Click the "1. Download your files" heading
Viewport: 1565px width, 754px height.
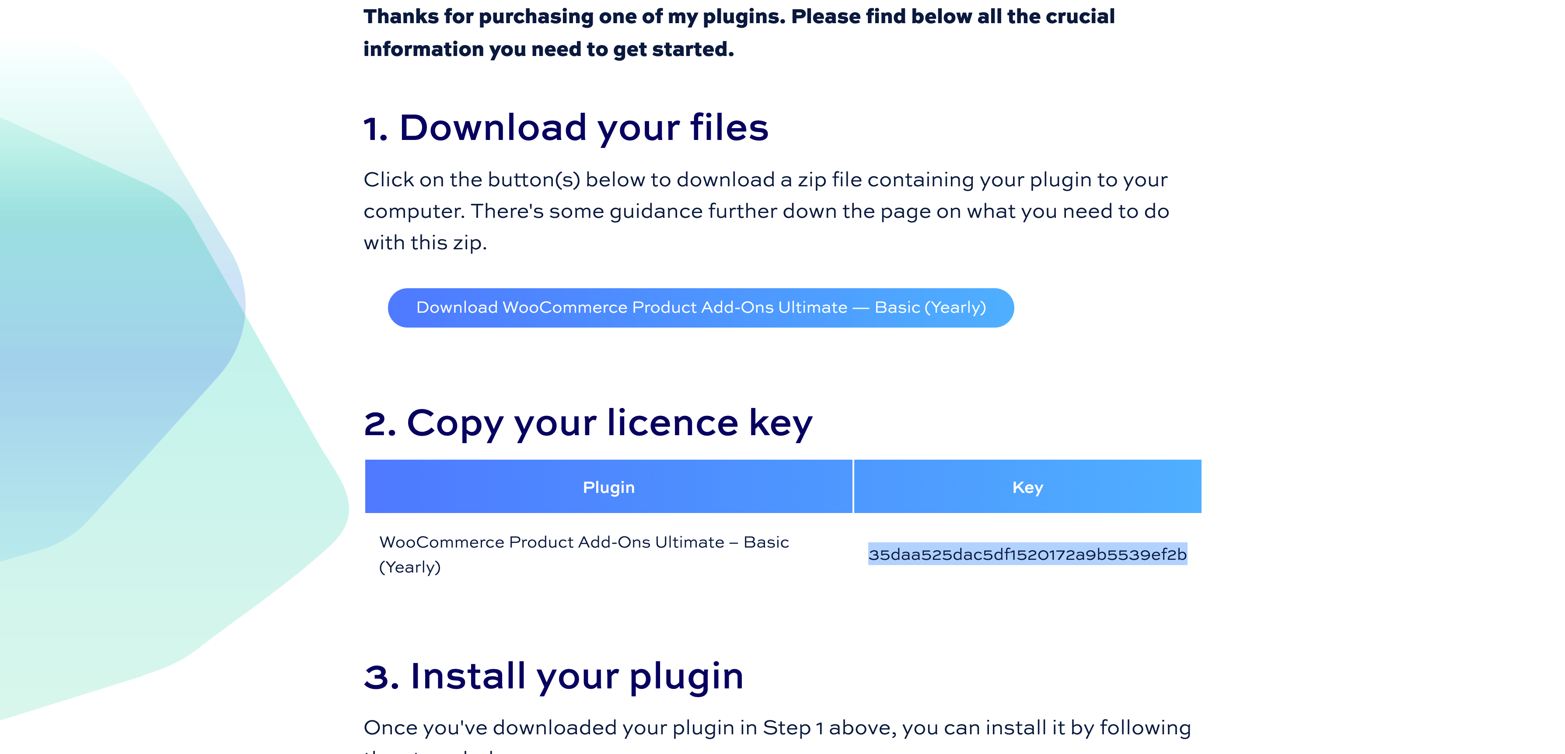pos(566,128)
